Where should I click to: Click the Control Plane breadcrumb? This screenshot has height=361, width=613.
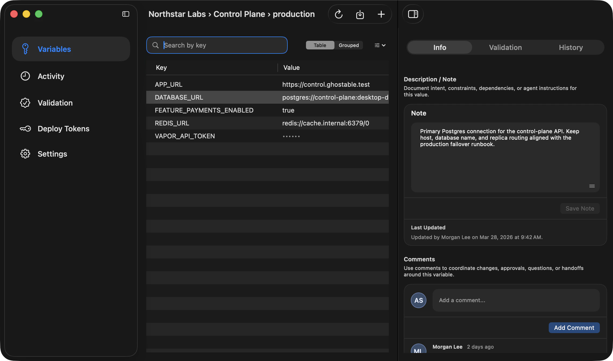click(239, 14)
